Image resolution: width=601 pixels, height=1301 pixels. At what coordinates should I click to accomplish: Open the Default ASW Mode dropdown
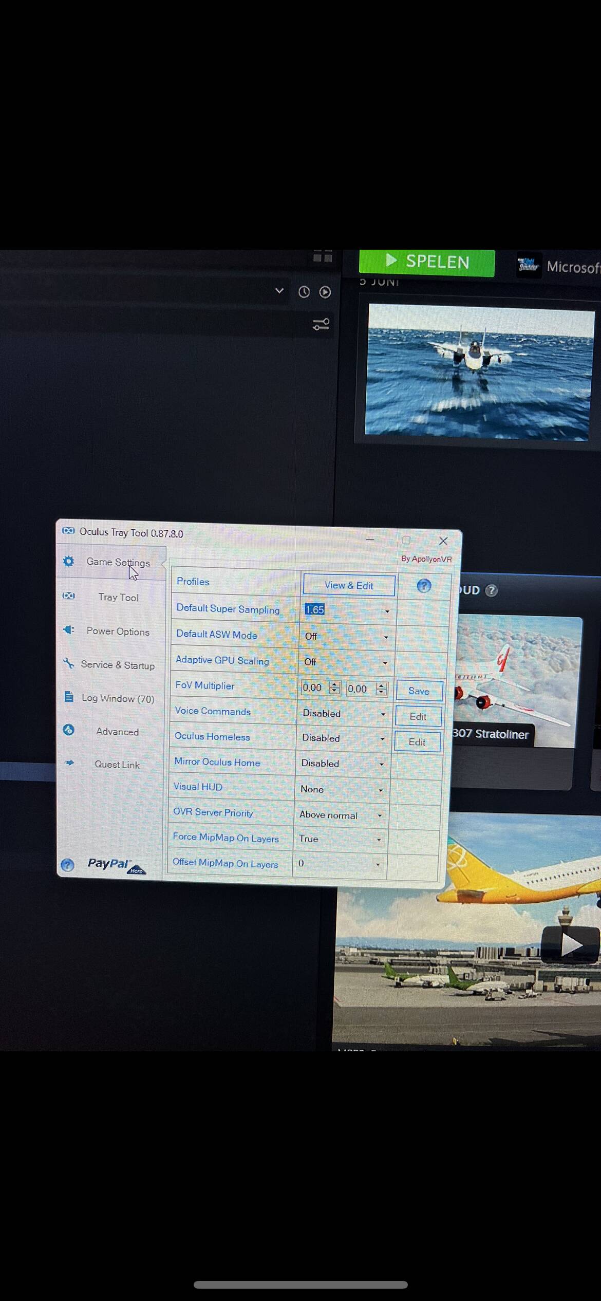pyautogui.click(x=346, y=637)
